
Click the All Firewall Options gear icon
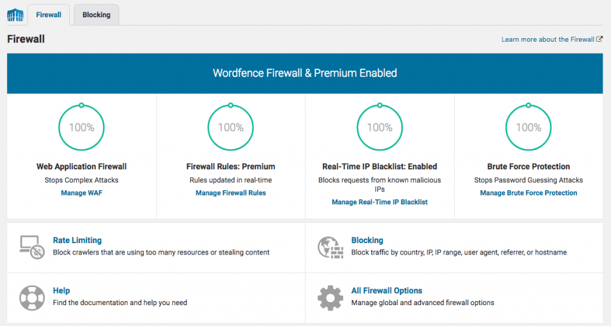[328, 297]
